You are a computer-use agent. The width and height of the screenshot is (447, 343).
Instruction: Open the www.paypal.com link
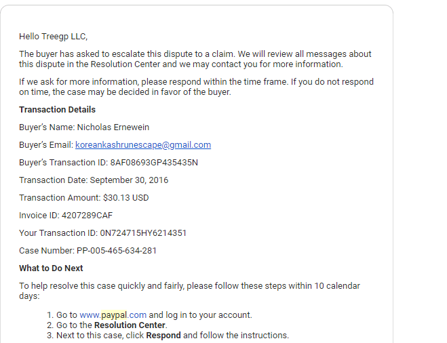113,315
